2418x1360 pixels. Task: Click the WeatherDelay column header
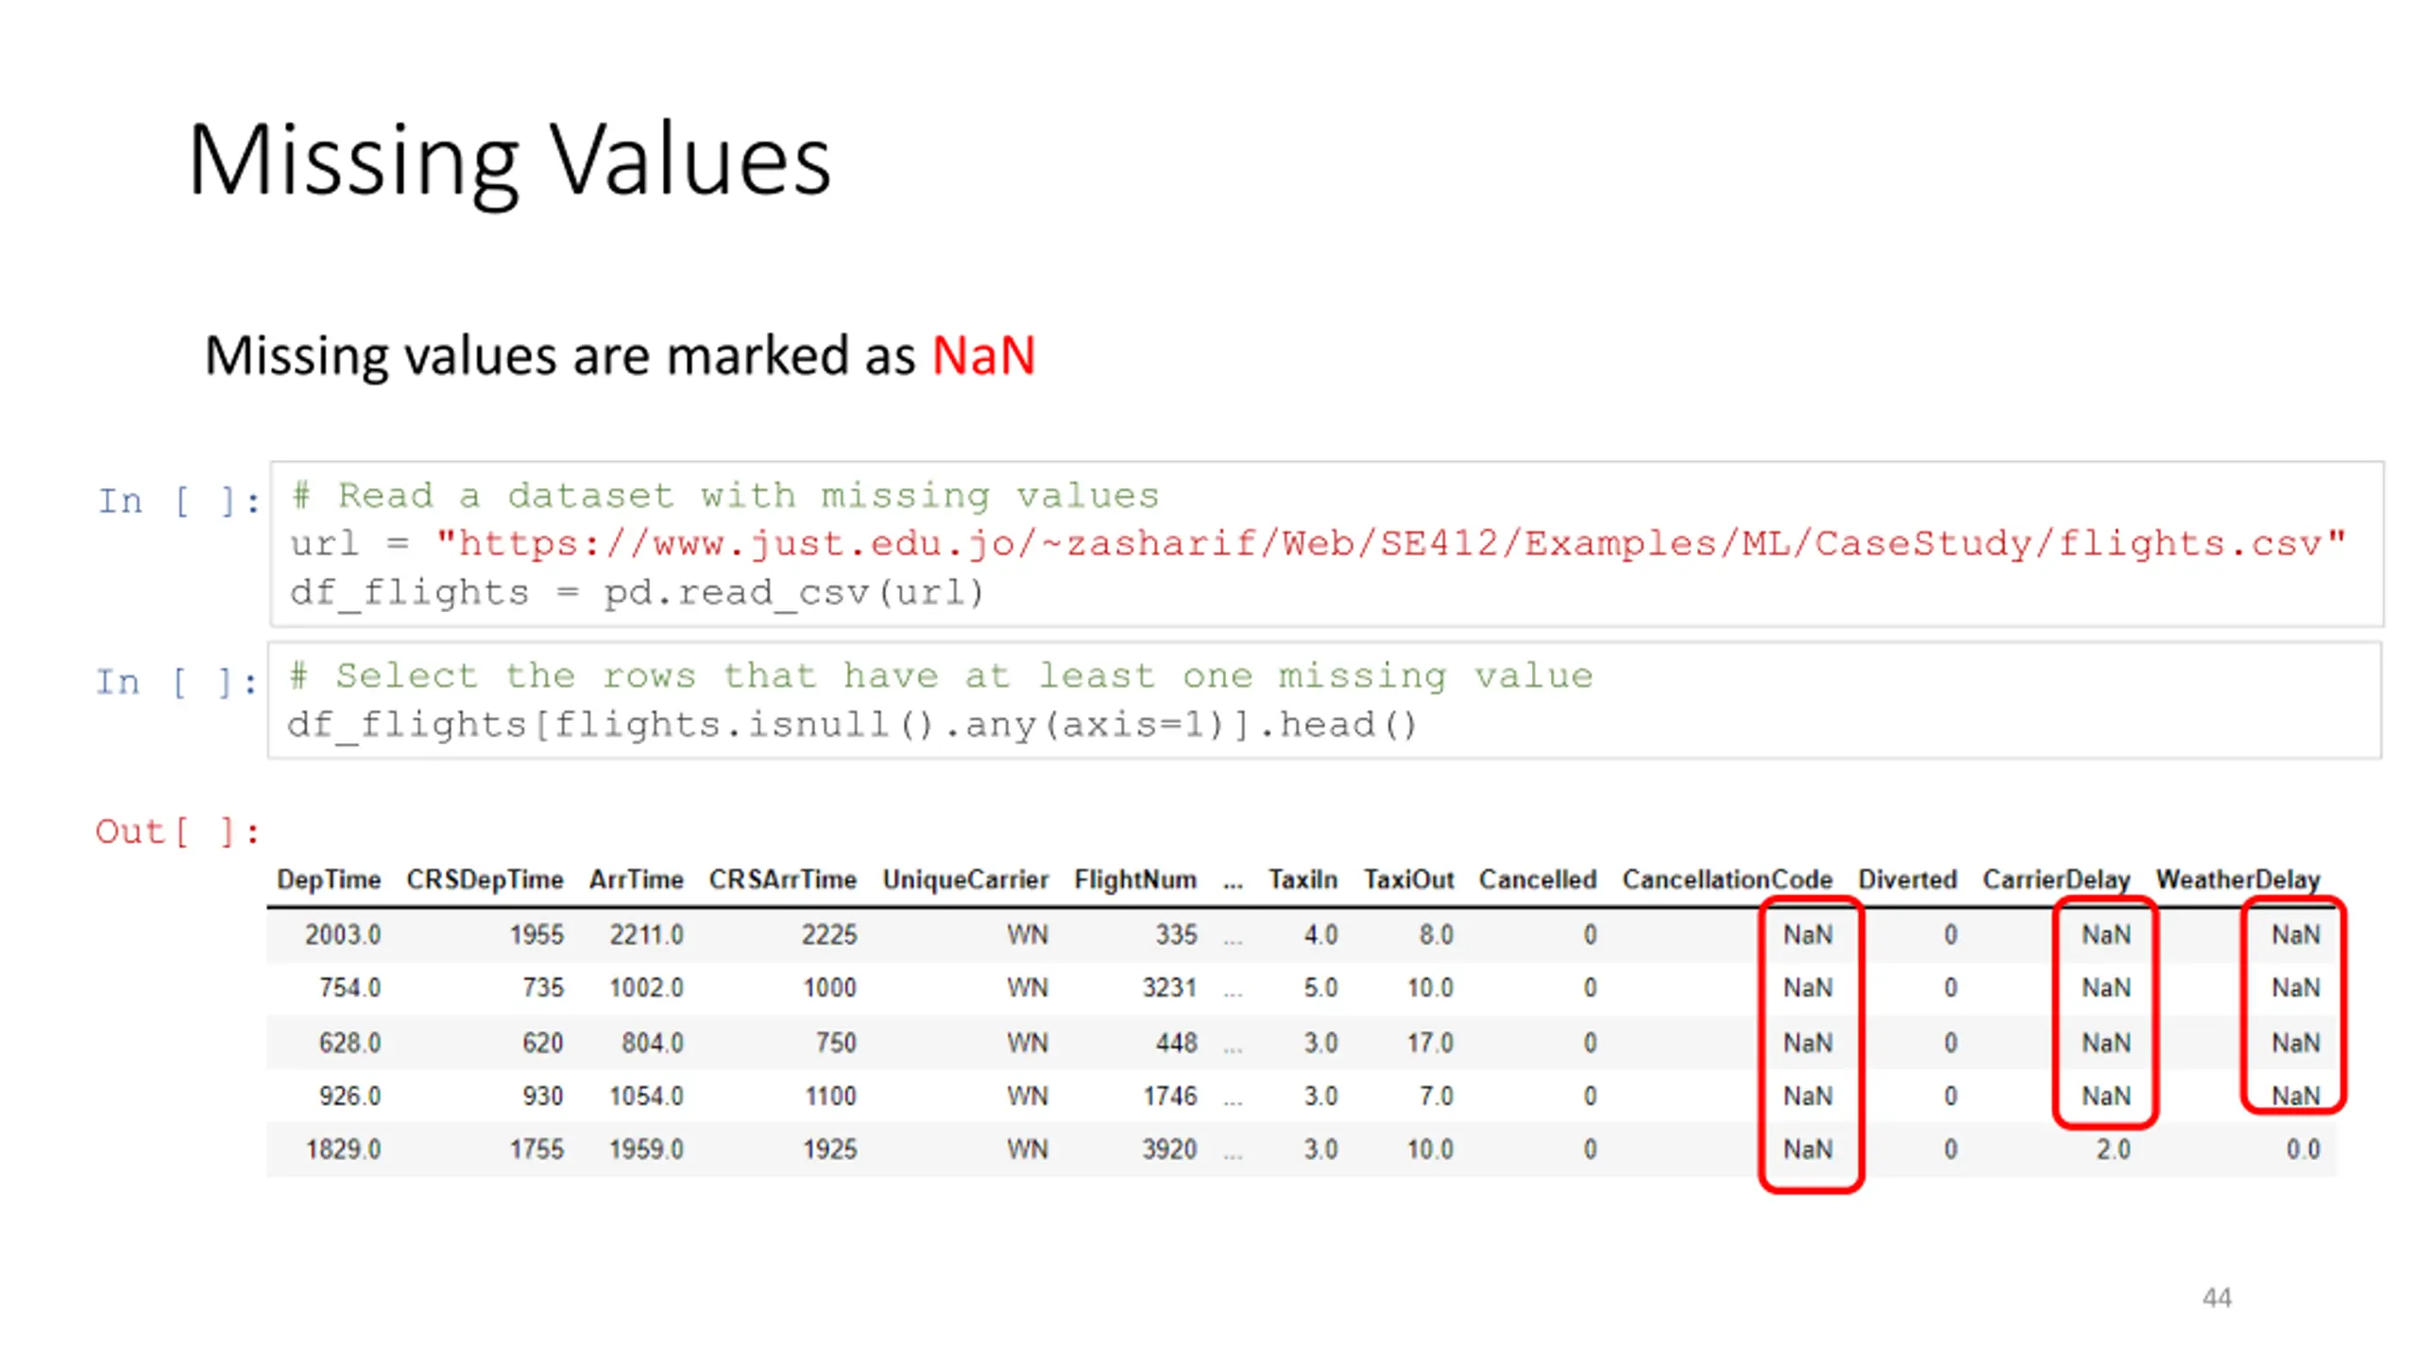2238,879
